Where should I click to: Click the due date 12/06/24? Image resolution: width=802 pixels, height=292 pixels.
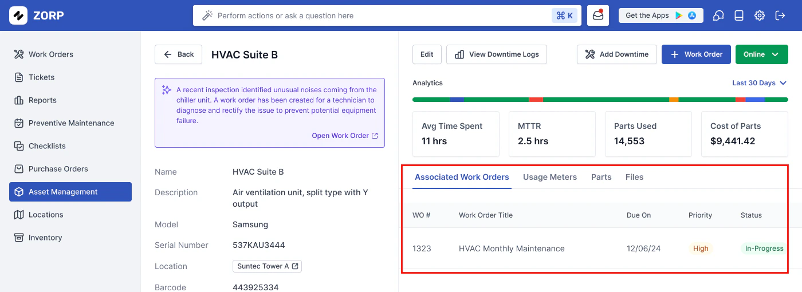(644, 248)
